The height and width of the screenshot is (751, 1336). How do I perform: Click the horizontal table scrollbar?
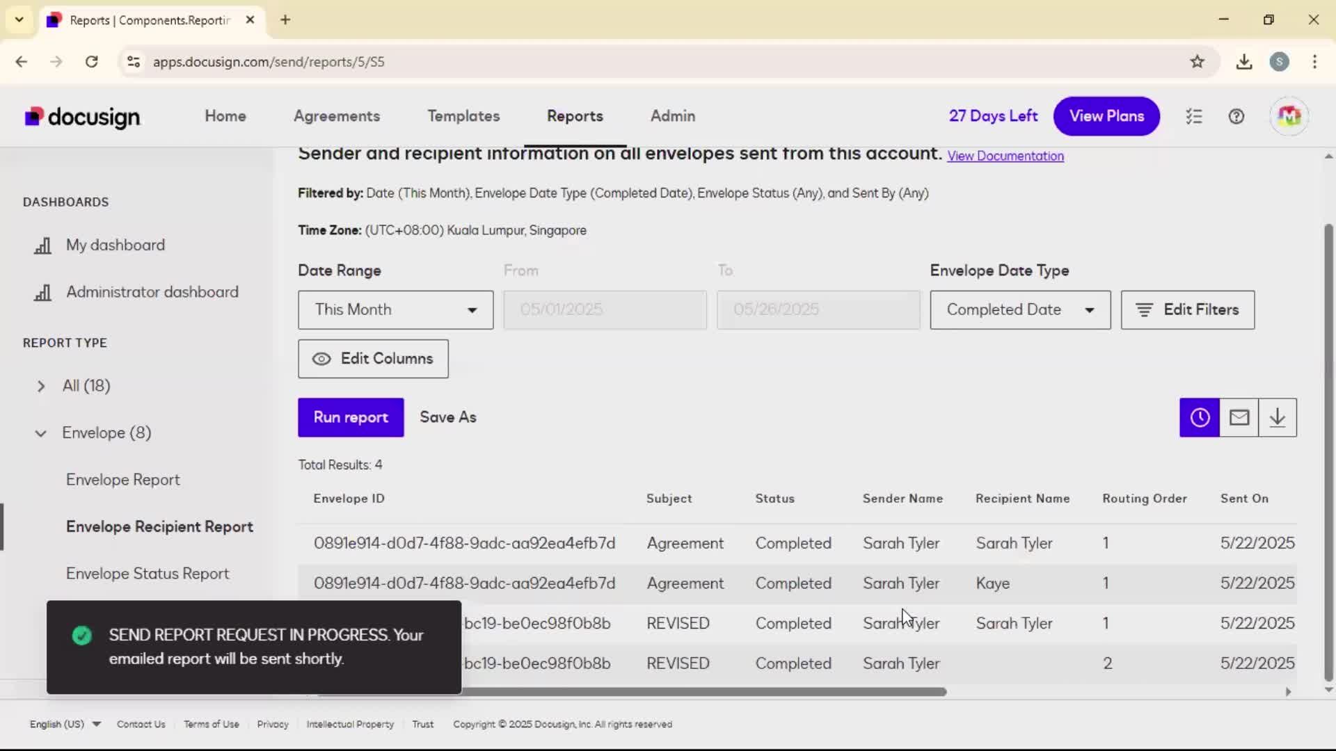pos(632,692)
